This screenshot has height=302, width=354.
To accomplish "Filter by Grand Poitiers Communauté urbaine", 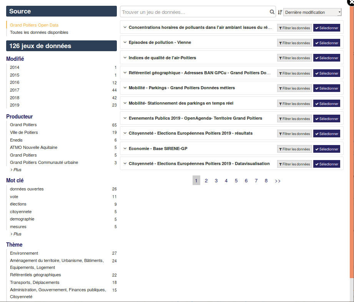I will (63, 162).
